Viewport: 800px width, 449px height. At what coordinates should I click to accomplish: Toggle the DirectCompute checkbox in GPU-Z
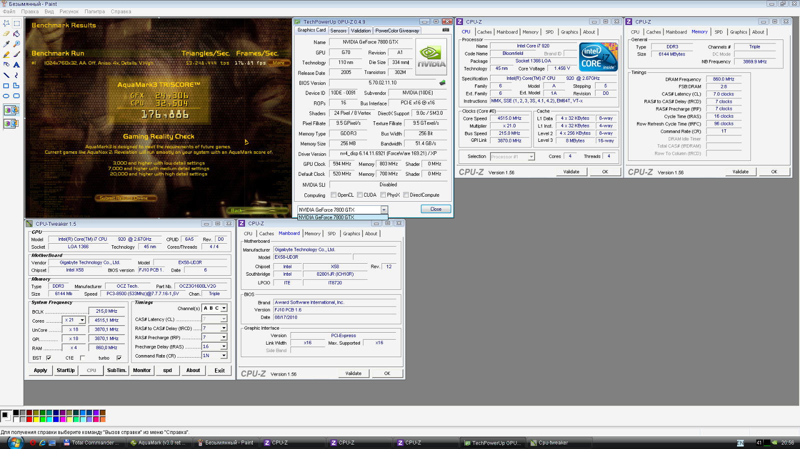406,195
